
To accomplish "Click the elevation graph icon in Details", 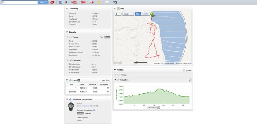I will pyautogui.click(x=70, y=60).
